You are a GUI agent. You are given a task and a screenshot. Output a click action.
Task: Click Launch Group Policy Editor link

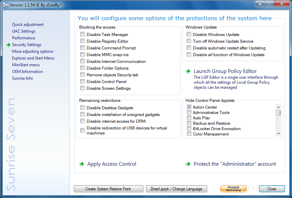pos(225,71)
